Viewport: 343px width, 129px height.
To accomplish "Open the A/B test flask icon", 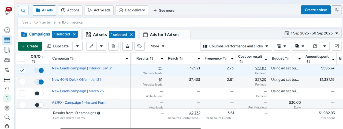I will coord(128,46).
